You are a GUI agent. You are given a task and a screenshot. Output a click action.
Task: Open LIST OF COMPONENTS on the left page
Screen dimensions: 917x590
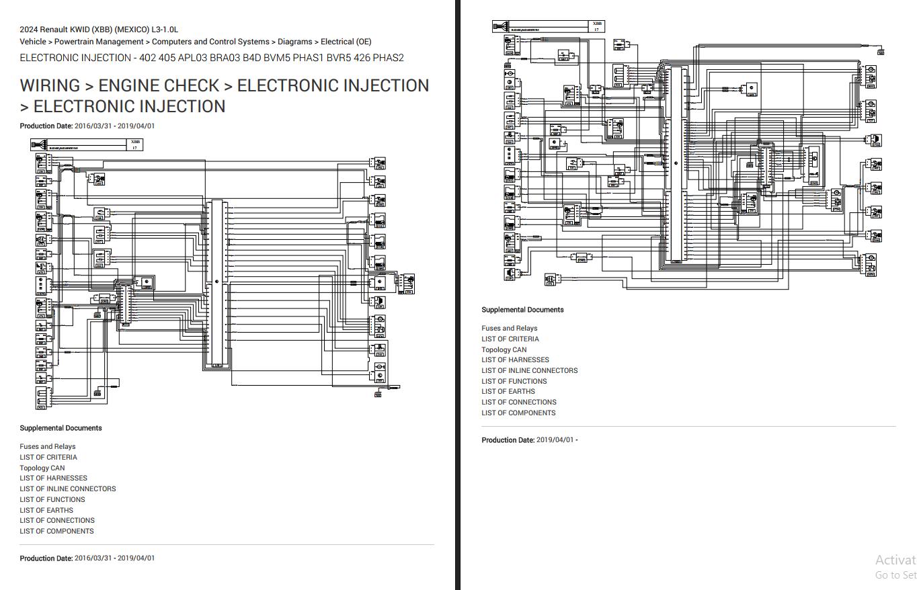tap(56, 531)
